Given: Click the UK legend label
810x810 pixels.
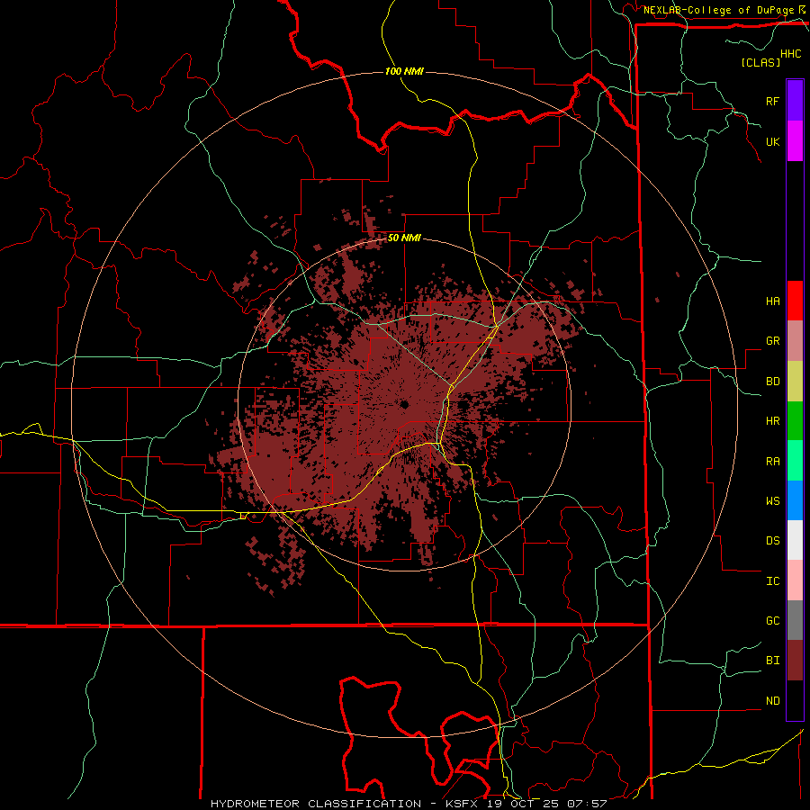Looking at the screenshot, I should pyautogui.click(x=772, y=141).
